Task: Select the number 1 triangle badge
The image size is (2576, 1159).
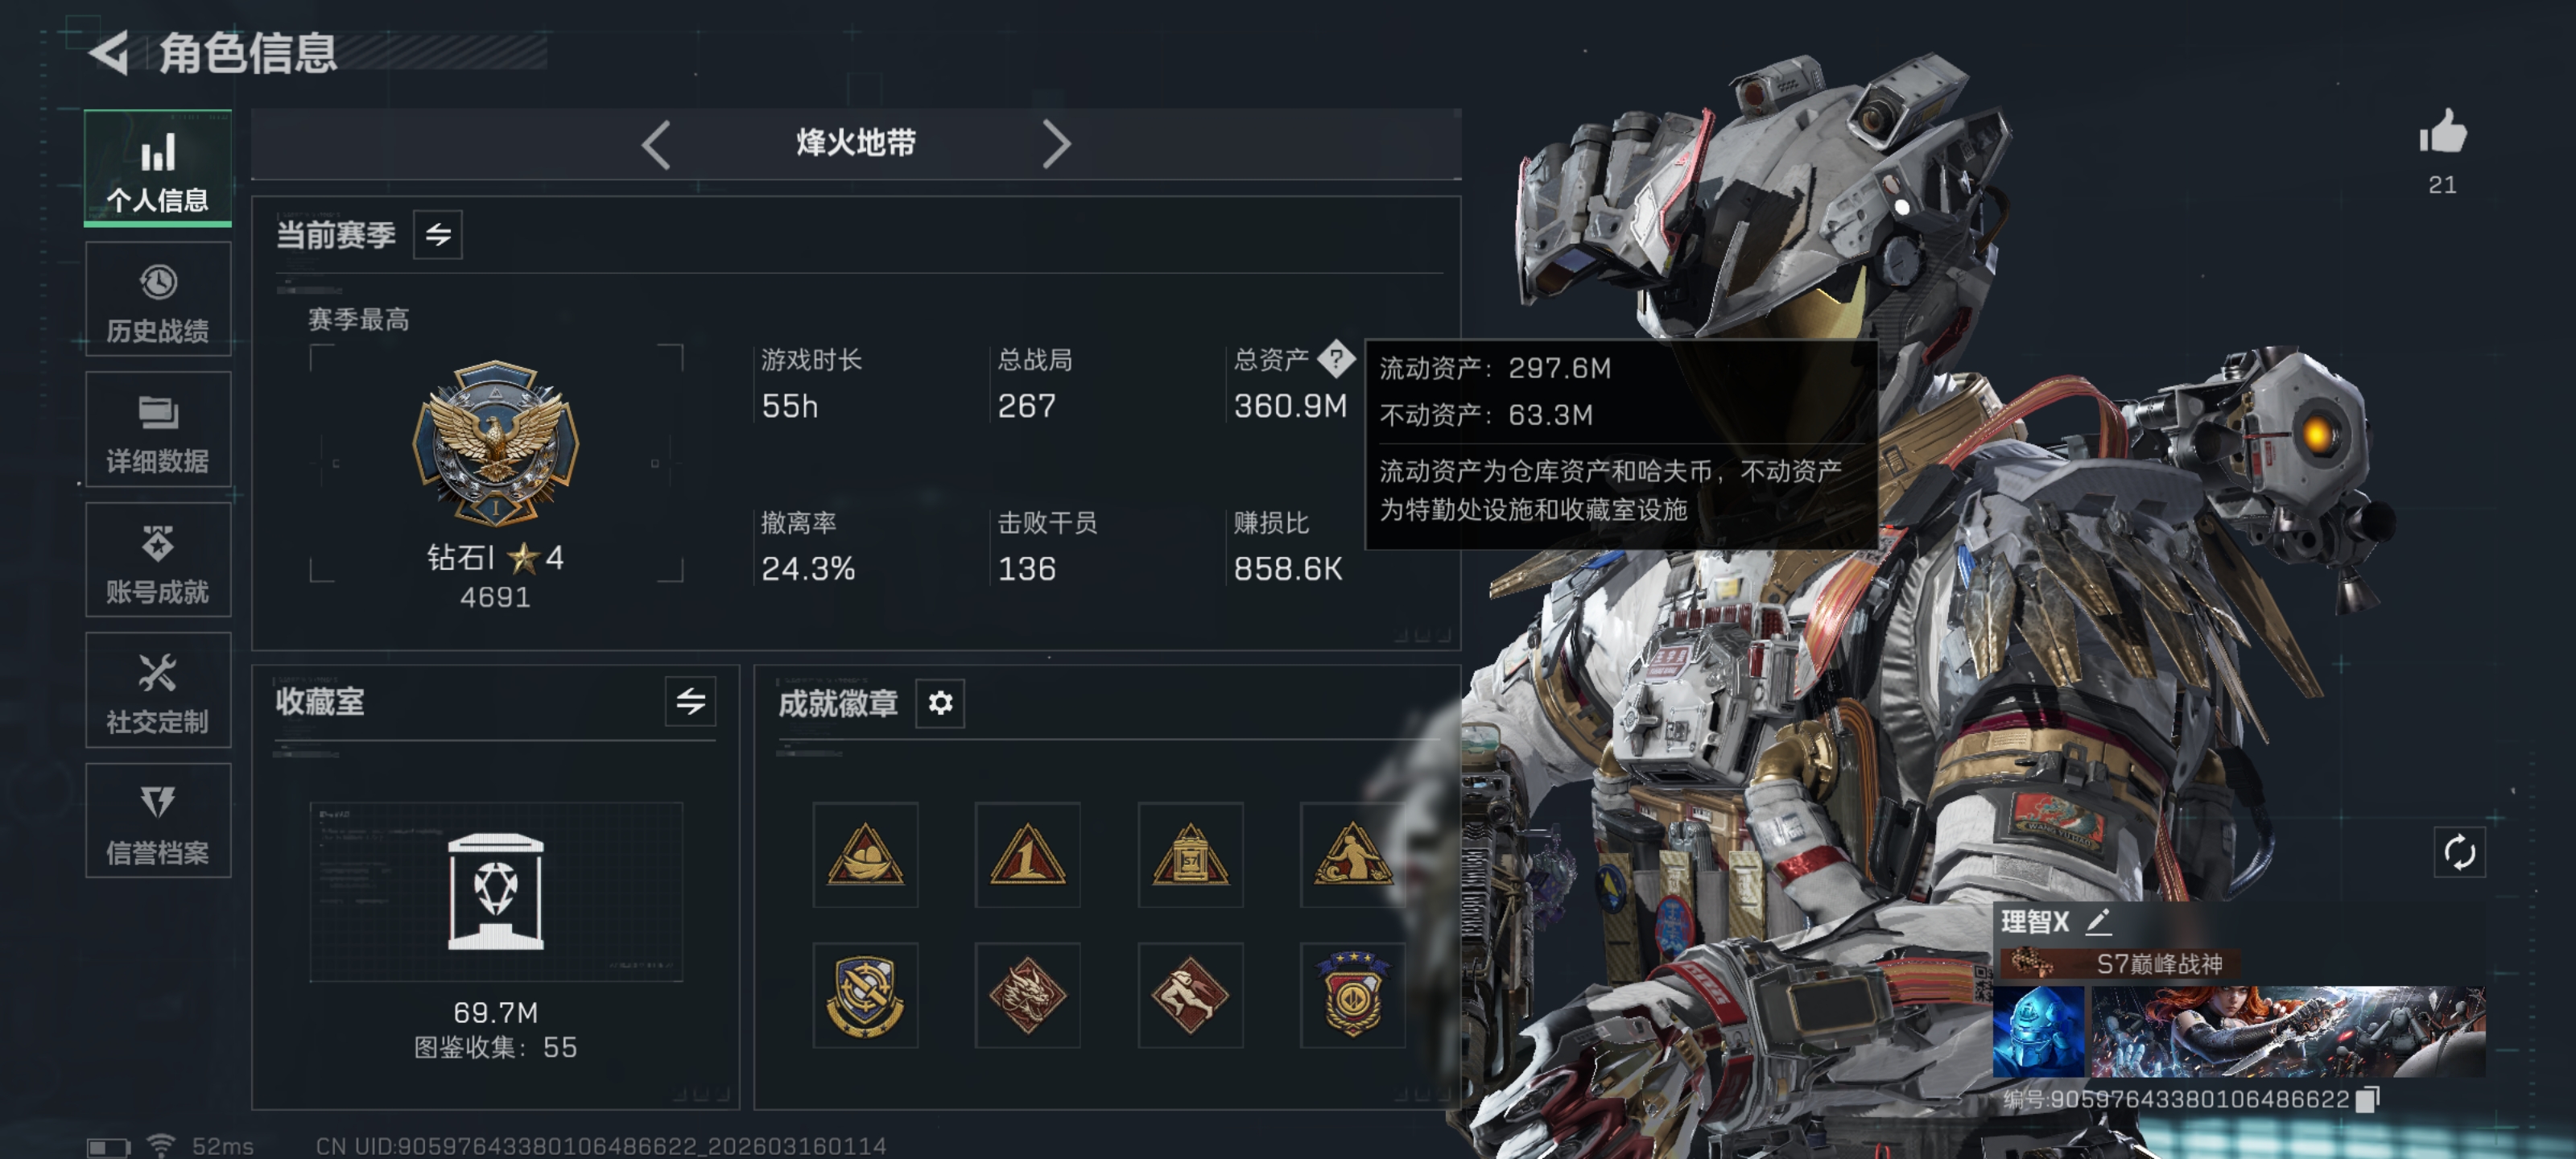Action: click(1027, 854)
